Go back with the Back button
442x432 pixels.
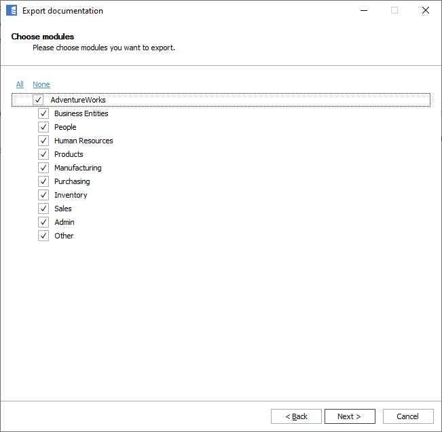tap(296, 416)
